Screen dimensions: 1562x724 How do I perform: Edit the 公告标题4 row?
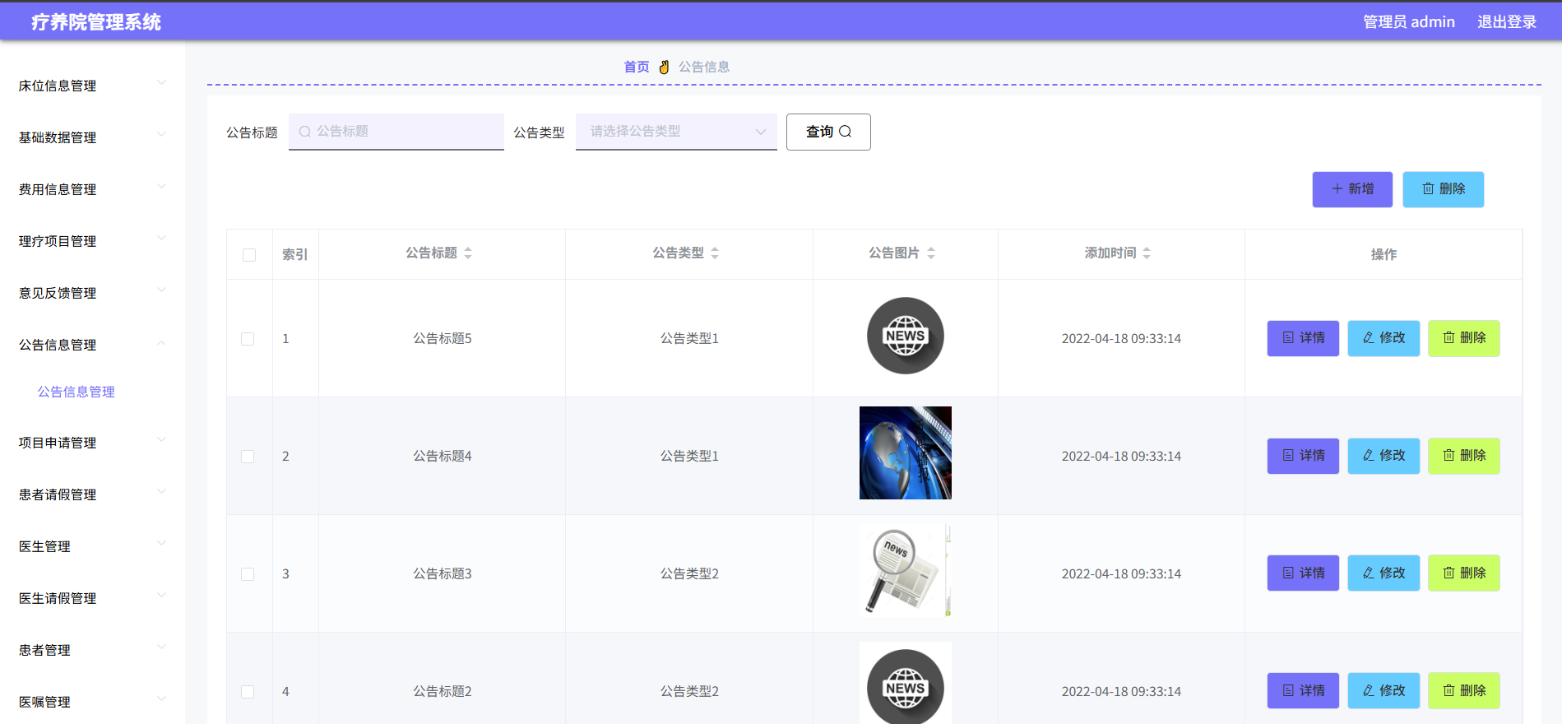tap(1384, 456)
